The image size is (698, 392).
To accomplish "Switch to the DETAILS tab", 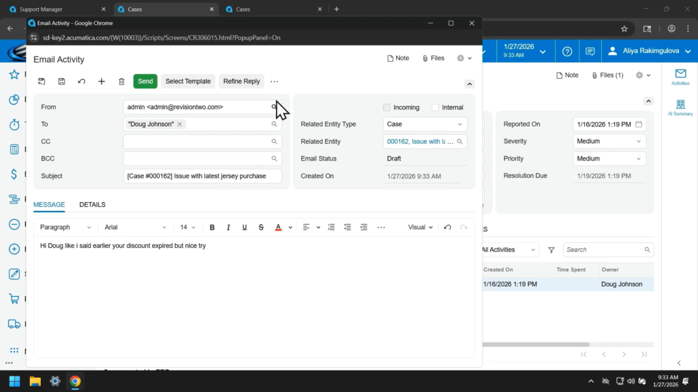I will click(x=92, y=205).
